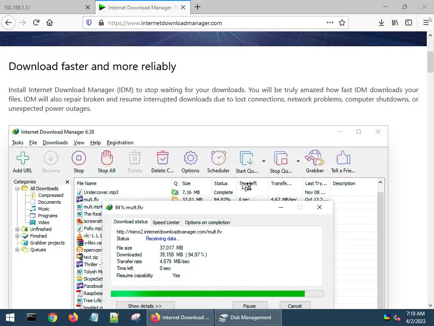Click the Stop All hand icon
The image size is (434, 326).
tap(106, 158)
